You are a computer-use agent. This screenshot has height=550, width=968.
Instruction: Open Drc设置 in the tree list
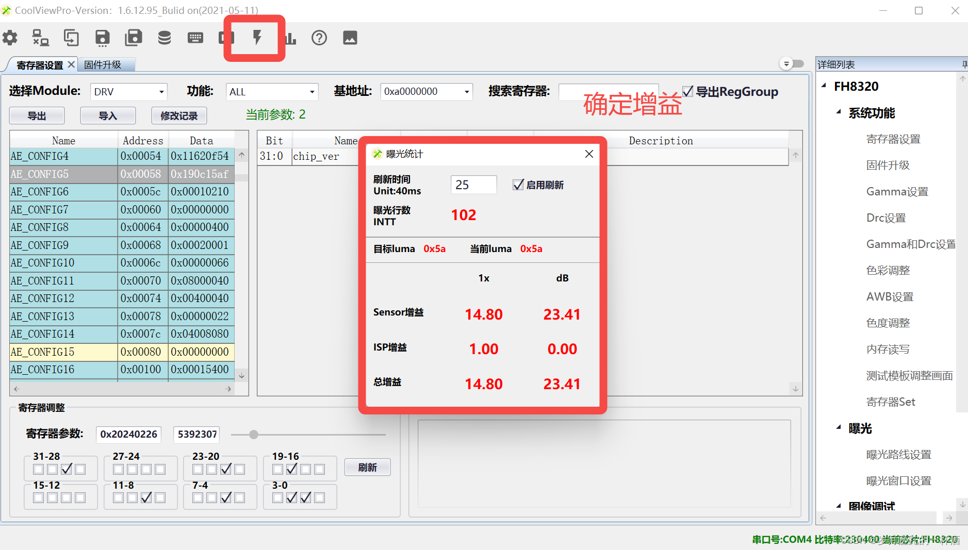point(886,218)
